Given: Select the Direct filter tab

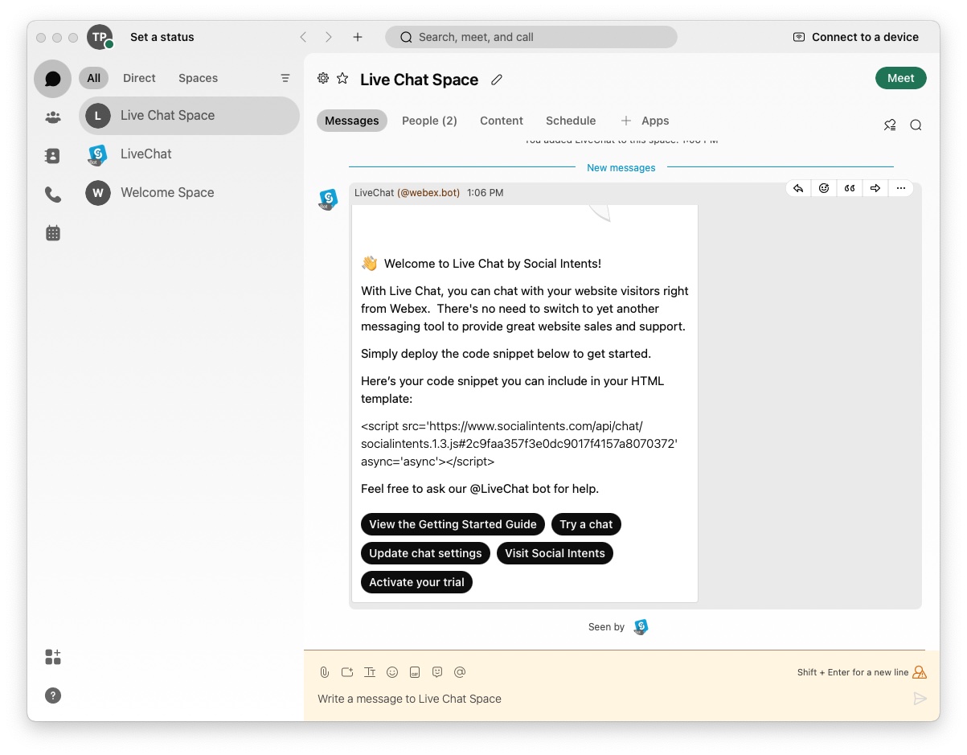Looking at the screenshot, I should click(139, 78).
